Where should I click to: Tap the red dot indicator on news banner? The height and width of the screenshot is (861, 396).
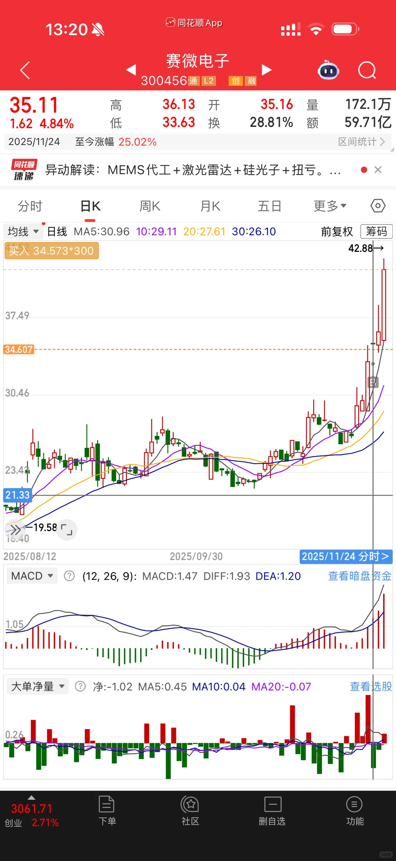(364, 169)
